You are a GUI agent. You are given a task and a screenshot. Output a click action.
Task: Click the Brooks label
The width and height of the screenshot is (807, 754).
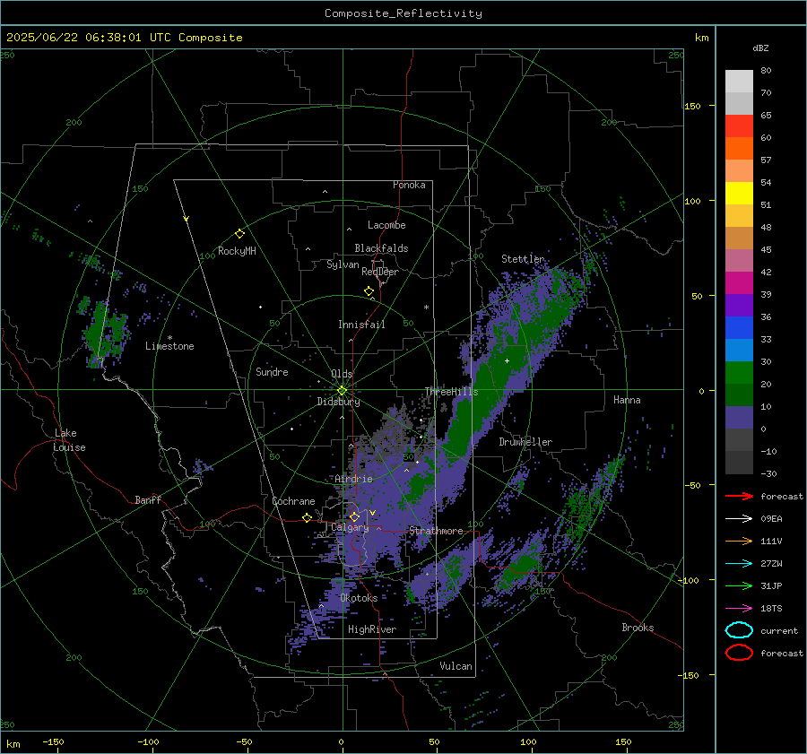[x=638, y=628]
